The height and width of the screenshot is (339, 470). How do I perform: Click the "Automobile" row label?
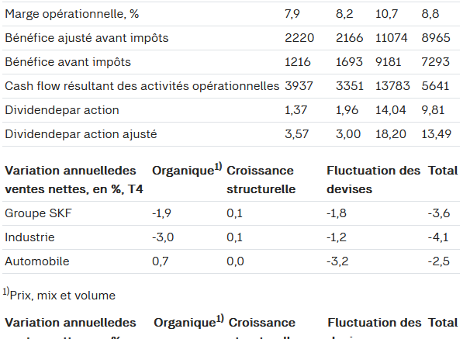(37, 261)
